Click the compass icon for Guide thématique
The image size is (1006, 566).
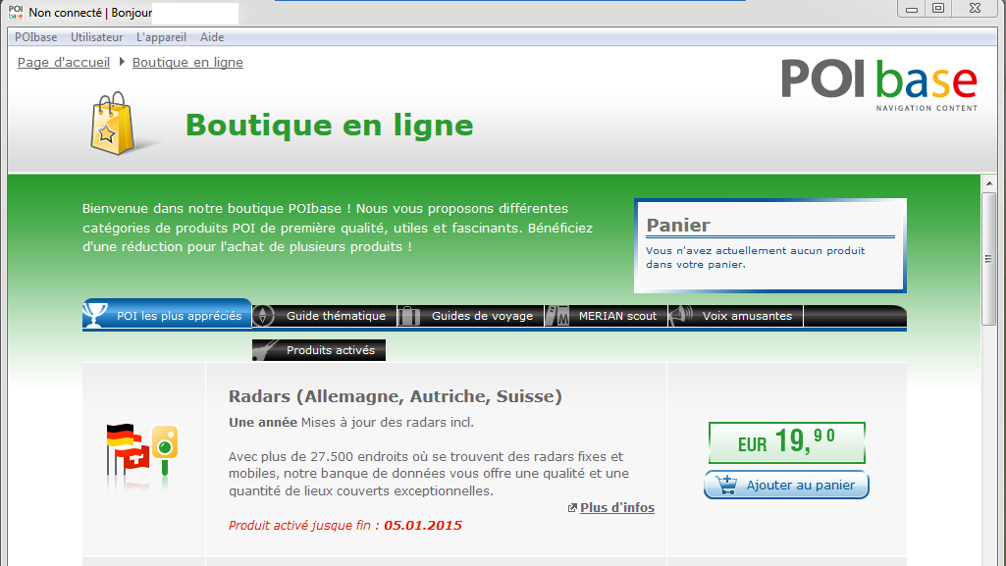coord(264,316)
